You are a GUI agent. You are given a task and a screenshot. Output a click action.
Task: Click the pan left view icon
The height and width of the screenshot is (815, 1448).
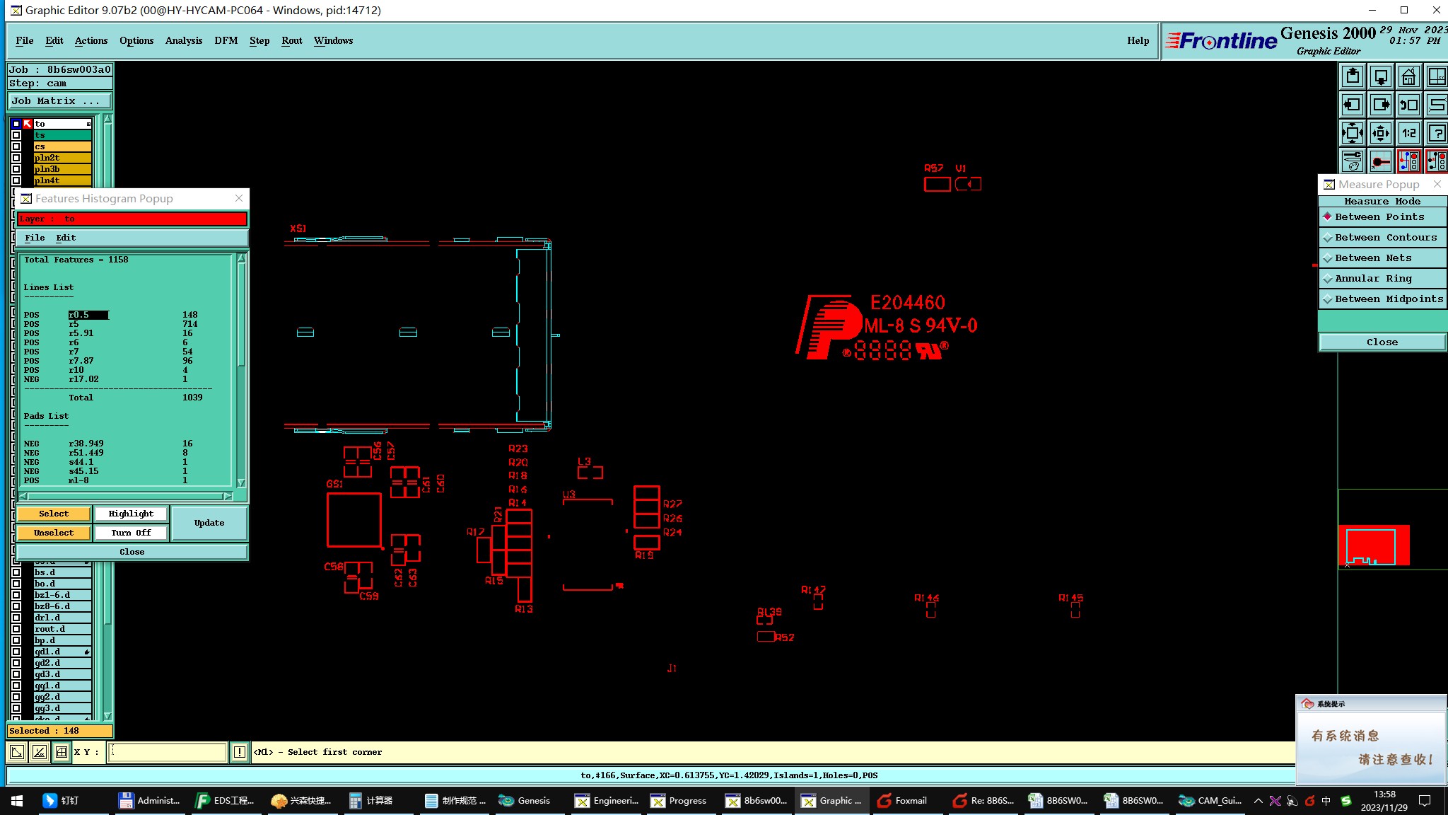click(1352, 105)
